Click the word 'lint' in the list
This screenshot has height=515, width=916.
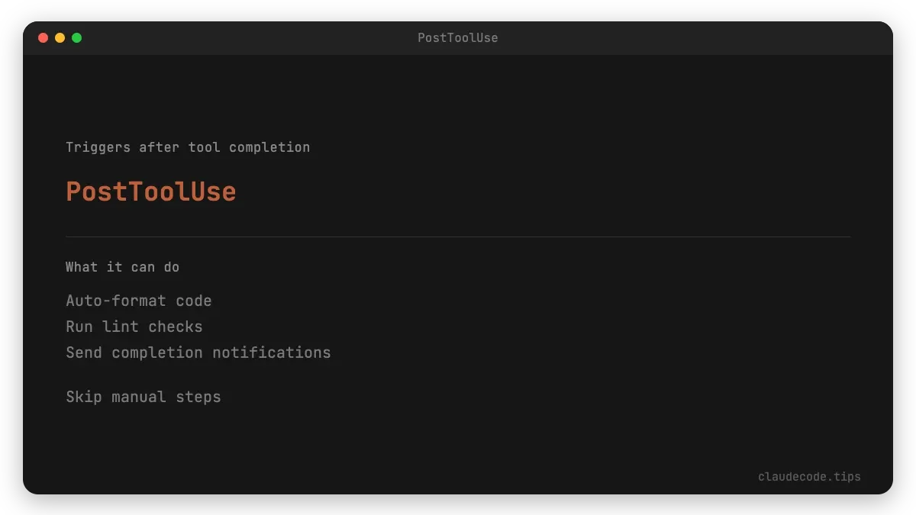(x=121, y=327)
